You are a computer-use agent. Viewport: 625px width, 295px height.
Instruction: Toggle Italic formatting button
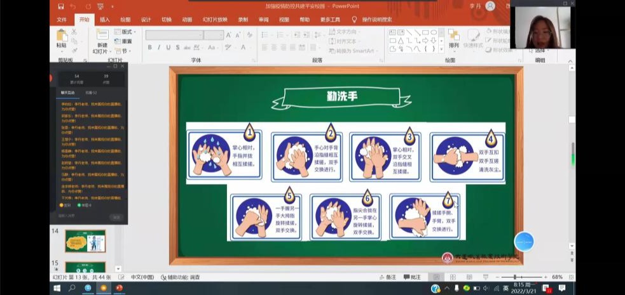point(159,48)
